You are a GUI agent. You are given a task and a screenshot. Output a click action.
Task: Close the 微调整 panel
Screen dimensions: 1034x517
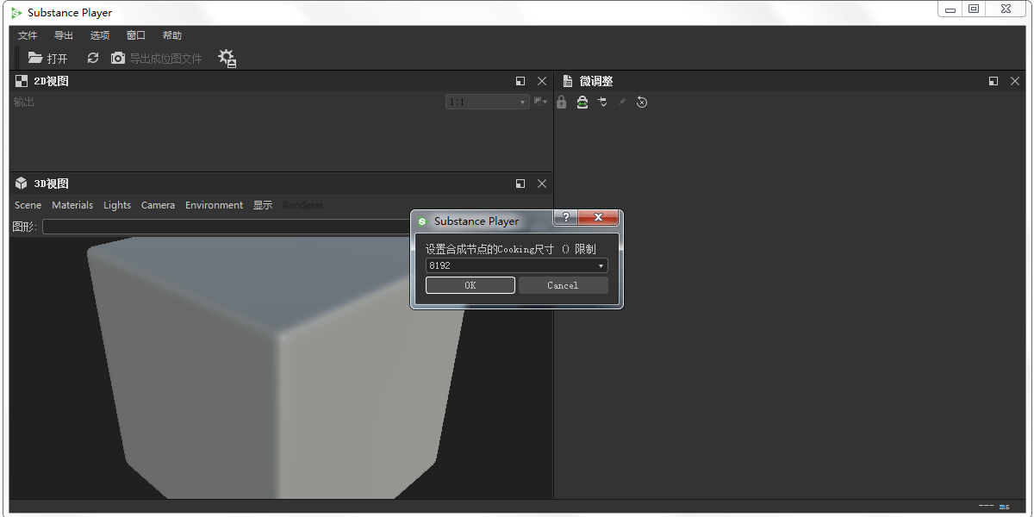[x=1015, y=81]
